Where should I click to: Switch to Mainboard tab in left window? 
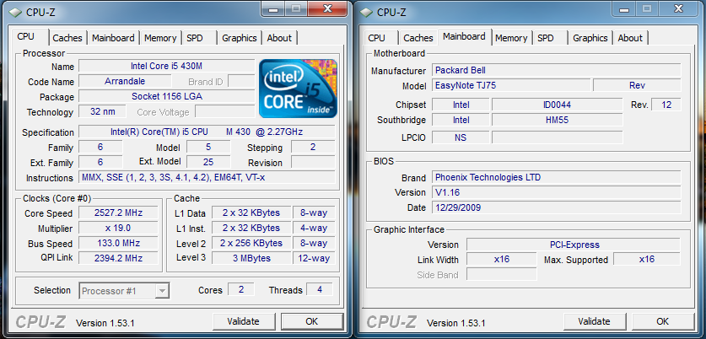pyautogui.click(x=113, y=38)
